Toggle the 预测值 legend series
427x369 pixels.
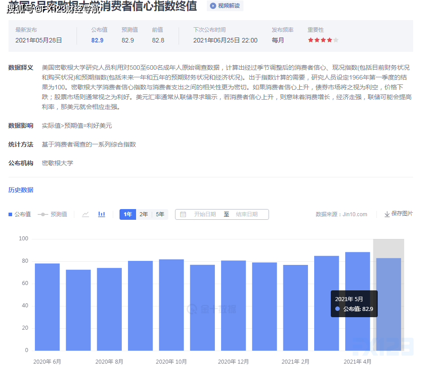tap(52, 214)
